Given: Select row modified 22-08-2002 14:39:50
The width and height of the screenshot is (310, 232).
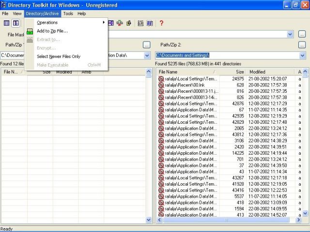Looking at the screenshot, I should click(x=229, y=165).
